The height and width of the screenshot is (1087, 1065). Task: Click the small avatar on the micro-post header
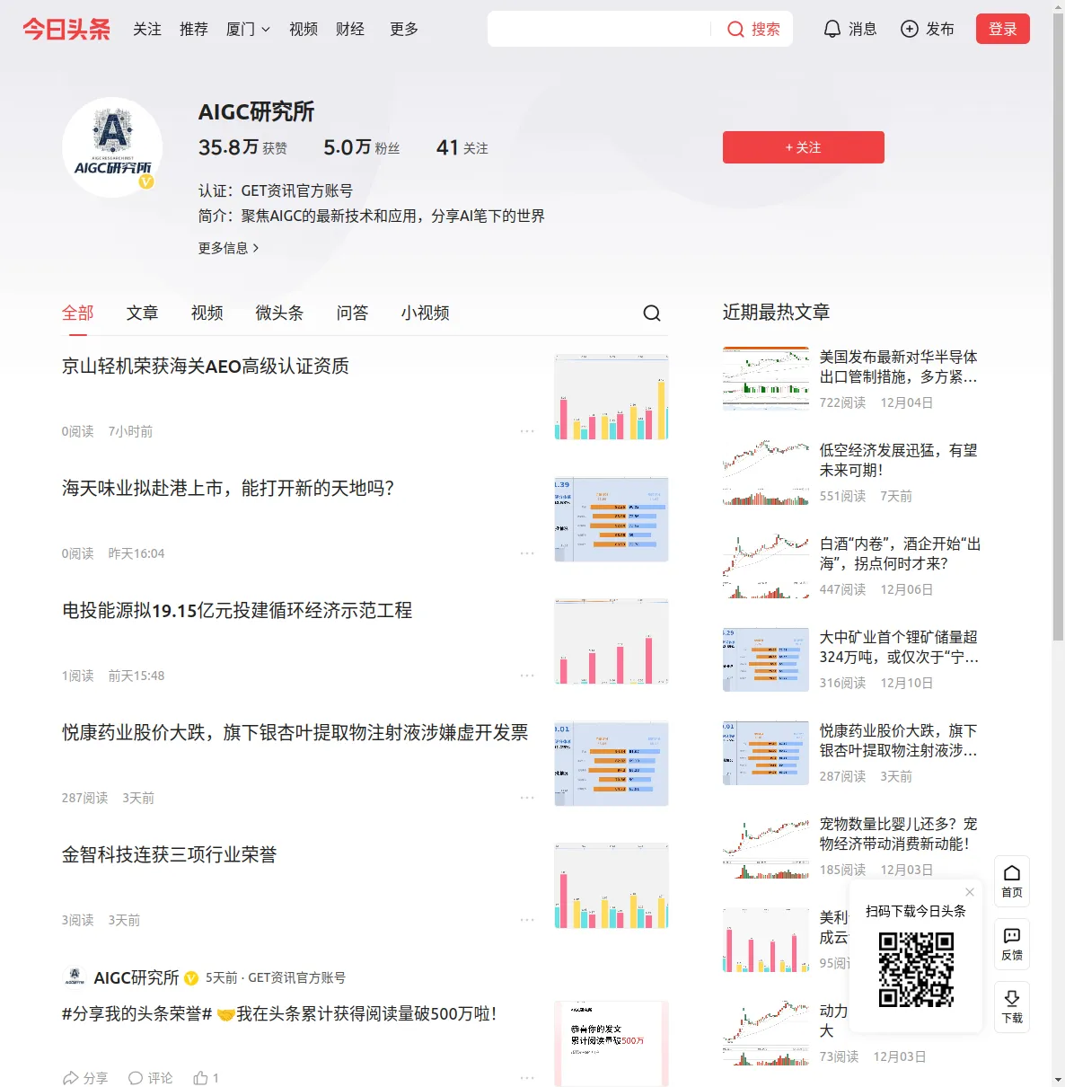point(75,977)
